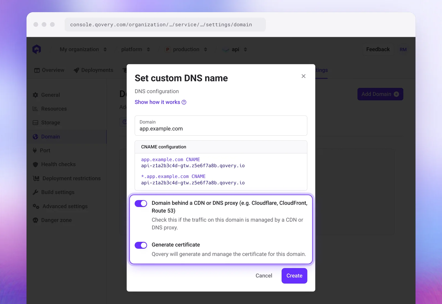Screen dimensions: 442x304
Task: Click the Health checks shield icon
Action: coord(35,164)
